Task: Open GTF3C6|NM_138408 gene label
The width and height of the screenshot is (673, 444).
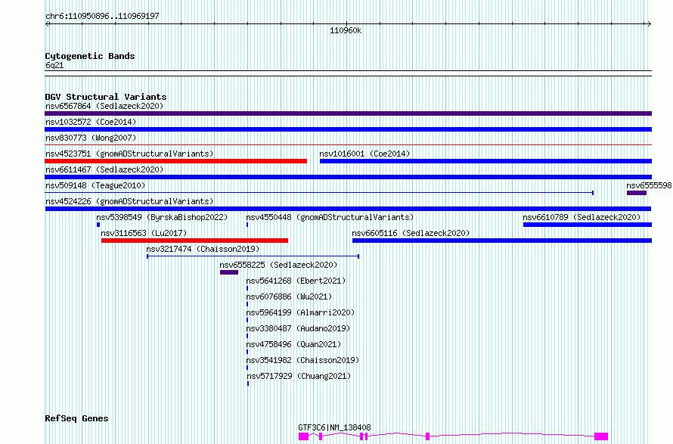Action: (334, 427)
